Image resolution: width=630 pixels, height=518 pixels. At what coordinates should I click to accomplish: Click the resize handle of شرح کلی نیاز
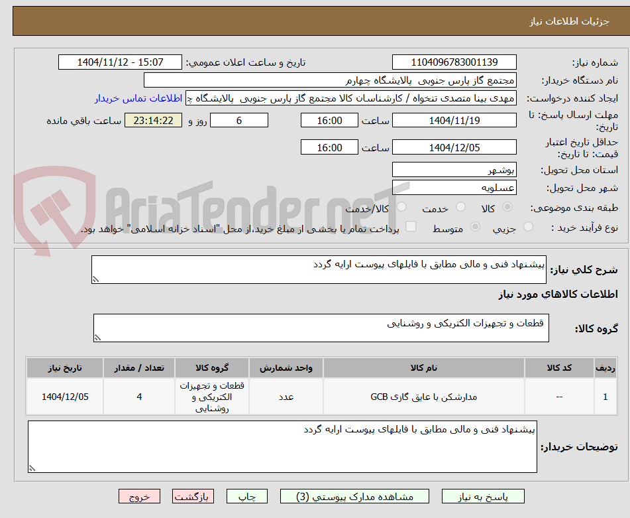(x=95, y=279)
